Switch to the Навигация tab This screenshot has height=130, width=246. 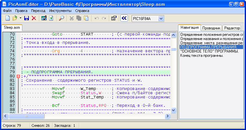190,27
